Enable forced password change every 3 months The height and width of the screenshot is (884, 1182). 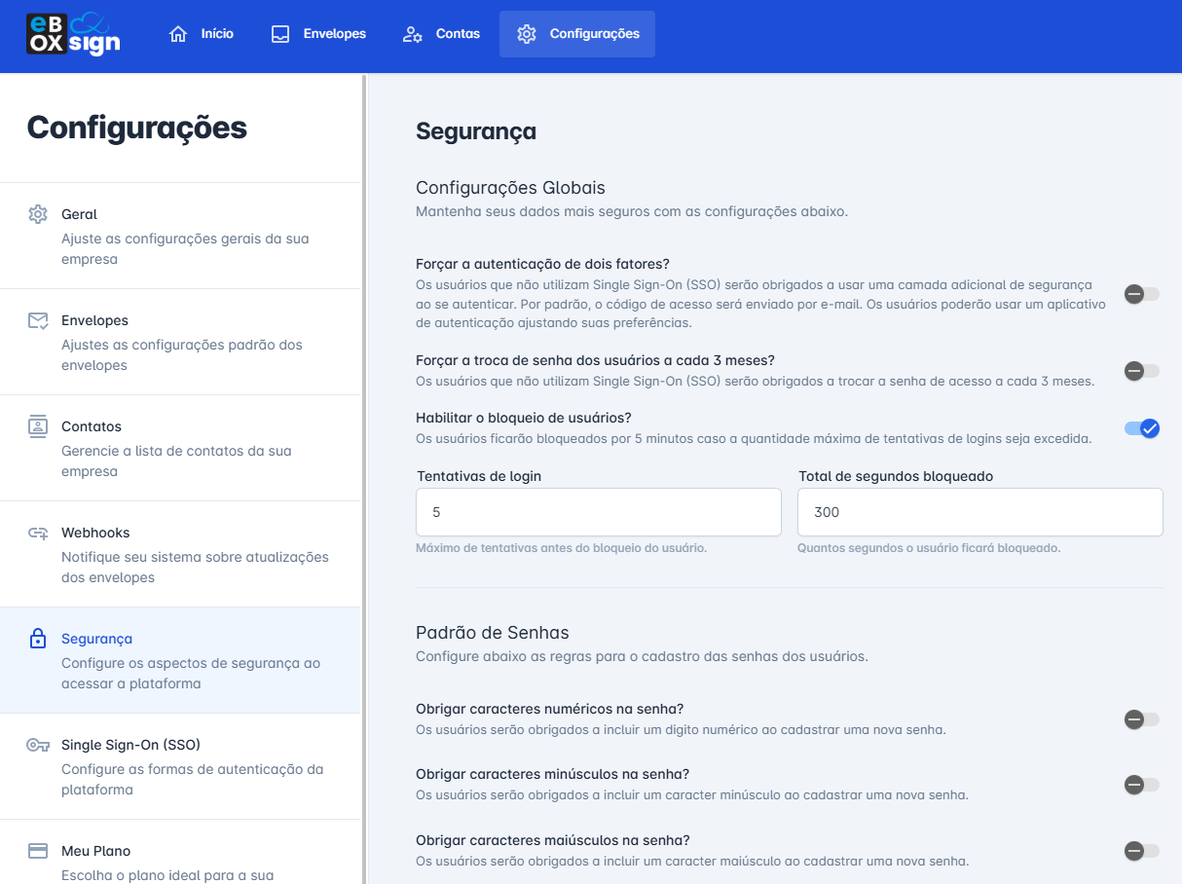point(1141,371)
